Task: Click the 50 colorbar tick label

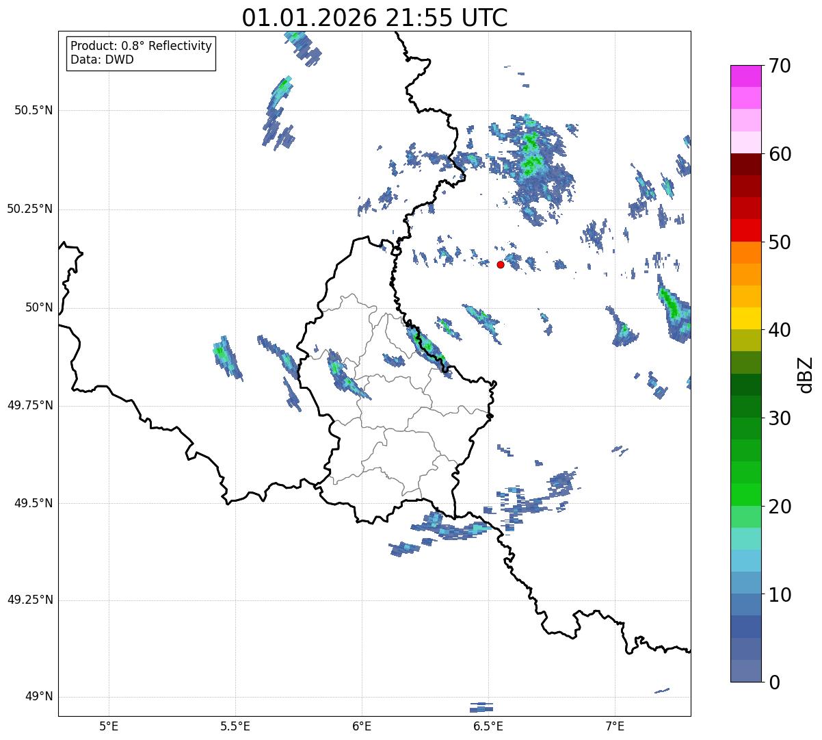Action: point(780,242)
